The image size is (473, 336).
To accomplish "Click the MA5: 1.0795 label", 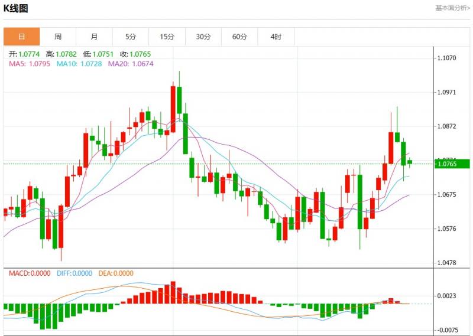I will pyautogui.click(x=30, y=64).
